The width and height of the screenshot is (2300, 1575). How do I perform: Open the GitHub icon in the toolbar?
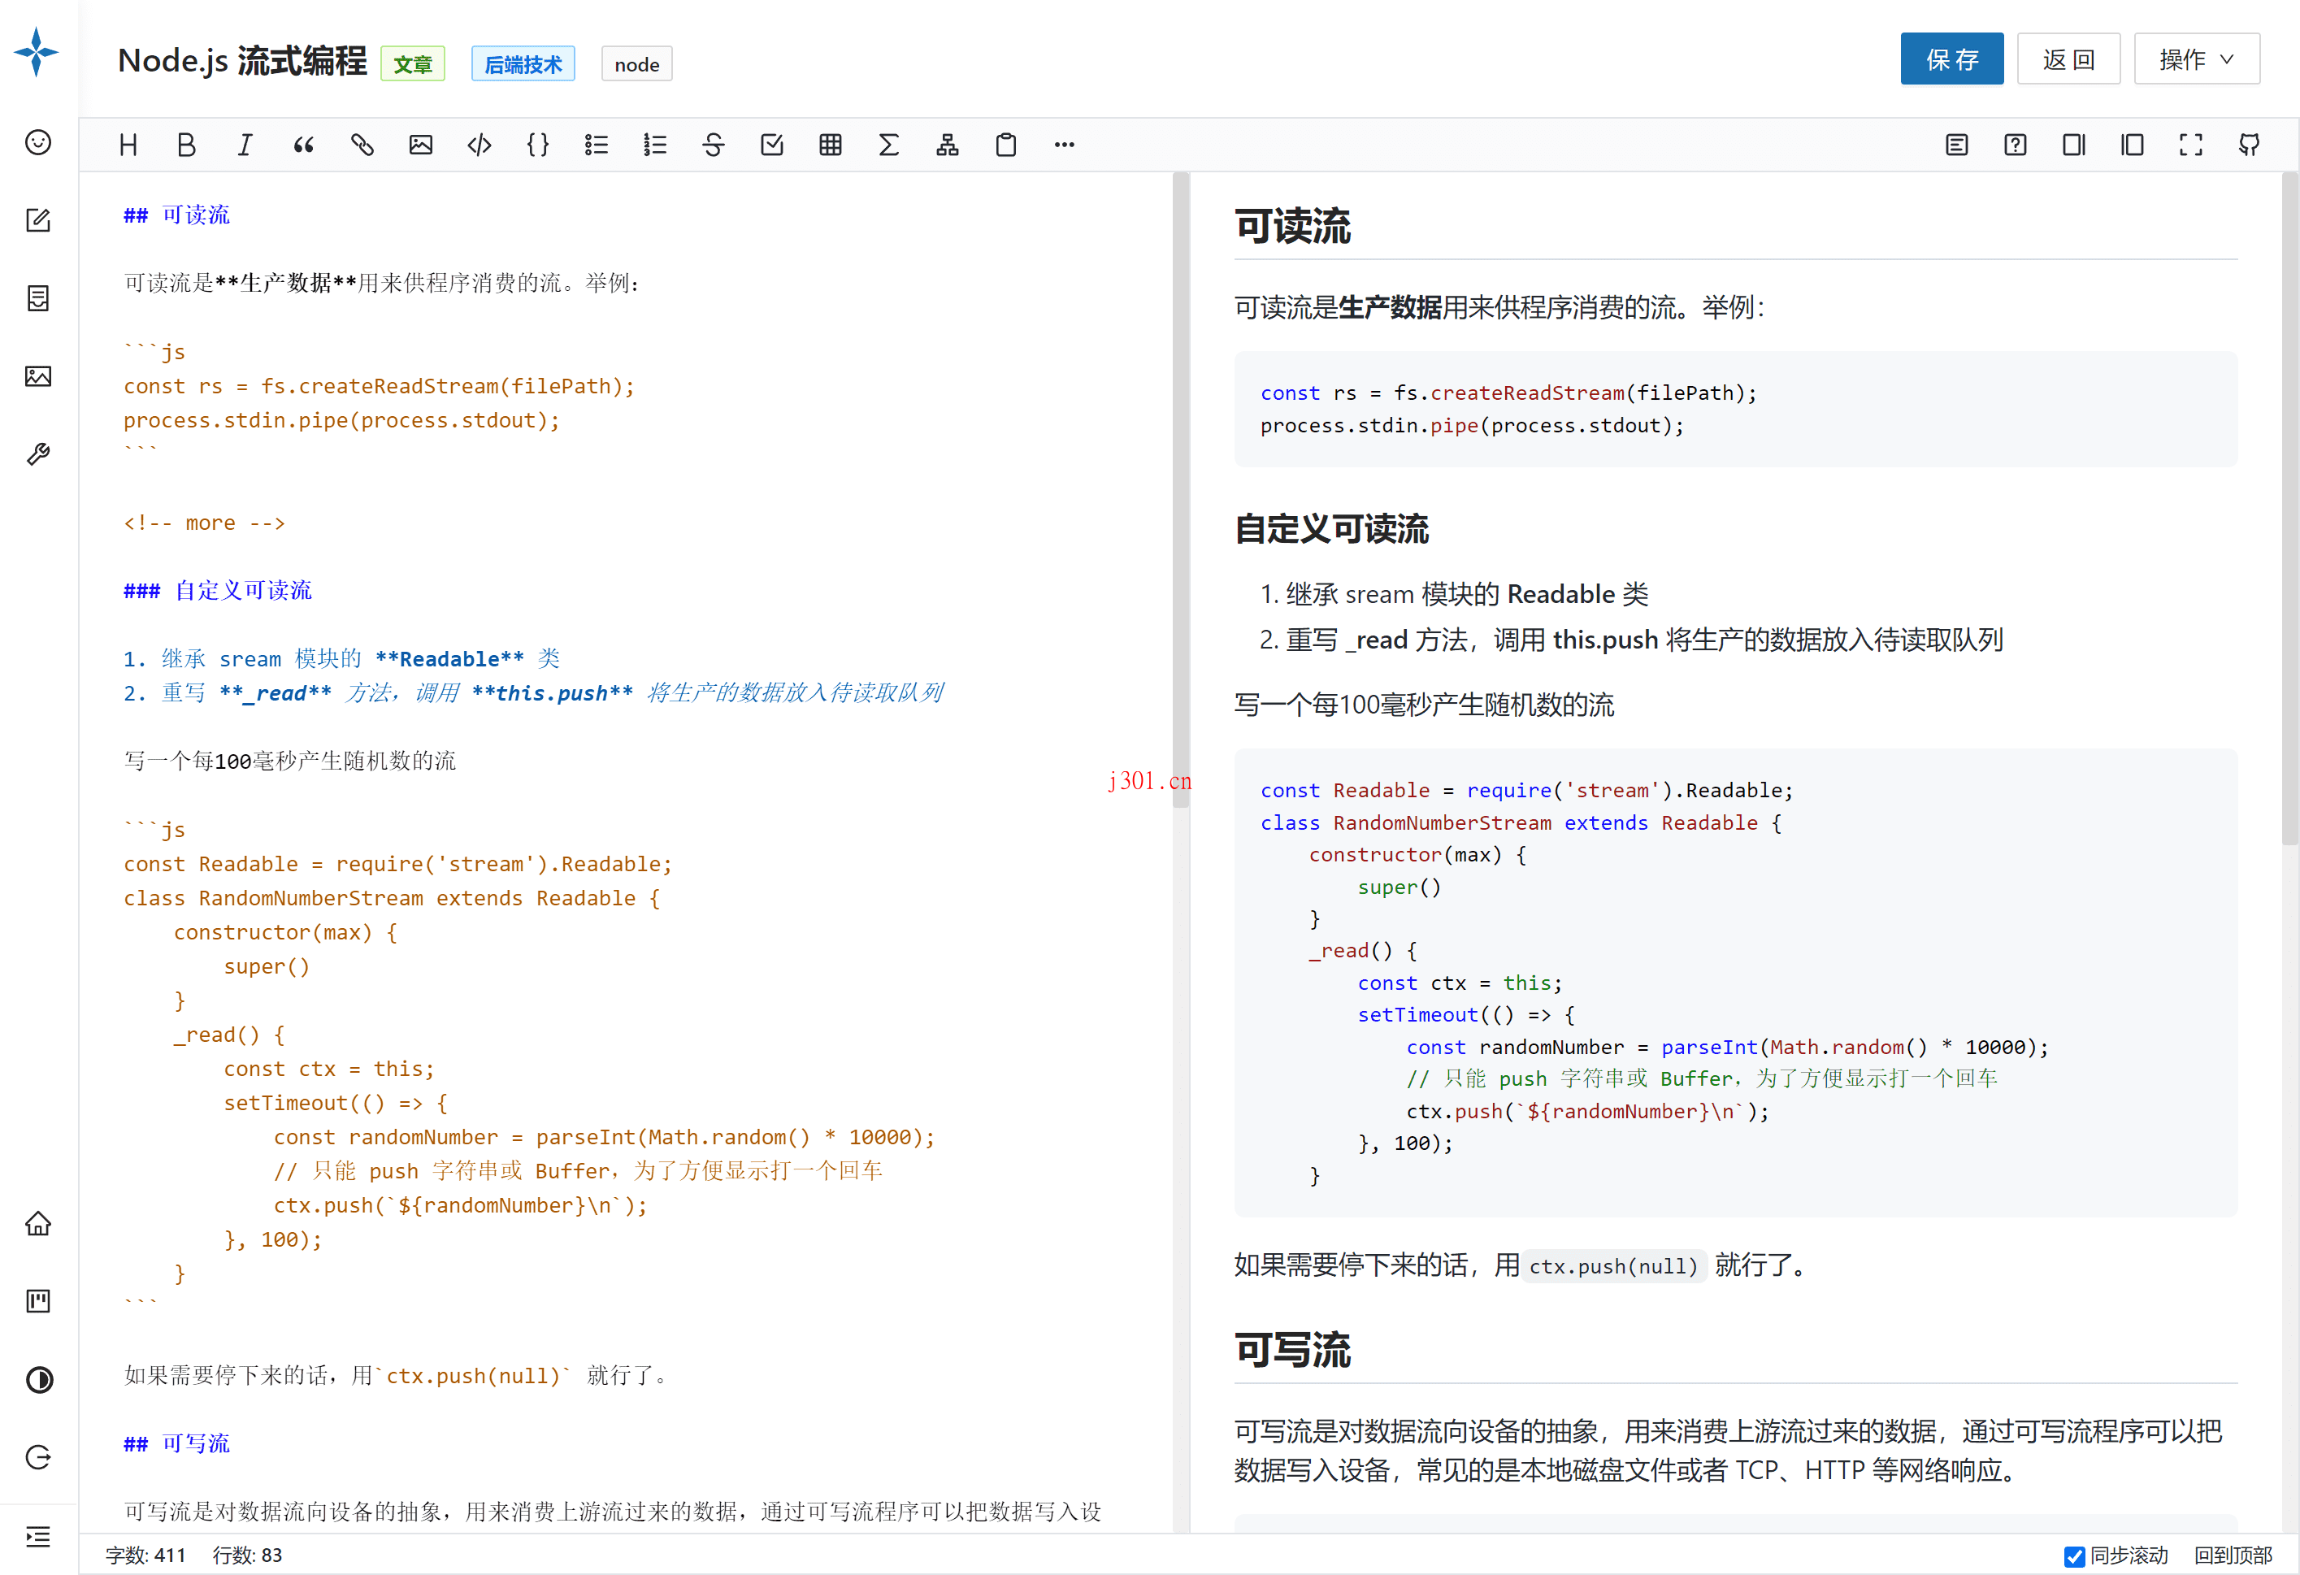pos(2250,145)
